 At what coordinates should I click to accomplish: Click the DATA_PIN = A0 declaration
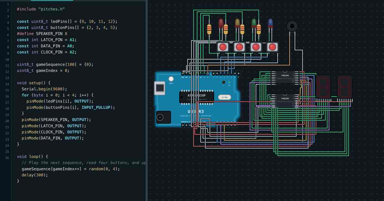46,46
